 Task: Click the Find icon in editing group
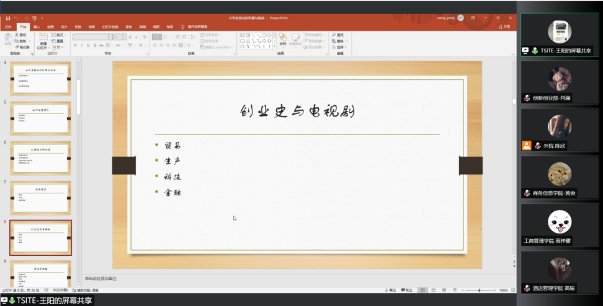[x=339, y=35]
